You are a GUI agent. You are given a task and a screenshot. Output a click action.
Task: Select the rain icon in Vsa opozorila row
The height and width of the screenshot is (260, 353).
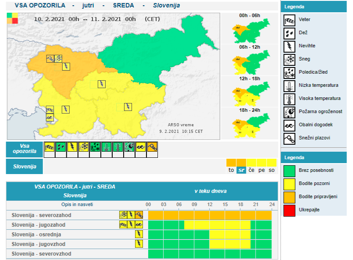coord(61,148)
